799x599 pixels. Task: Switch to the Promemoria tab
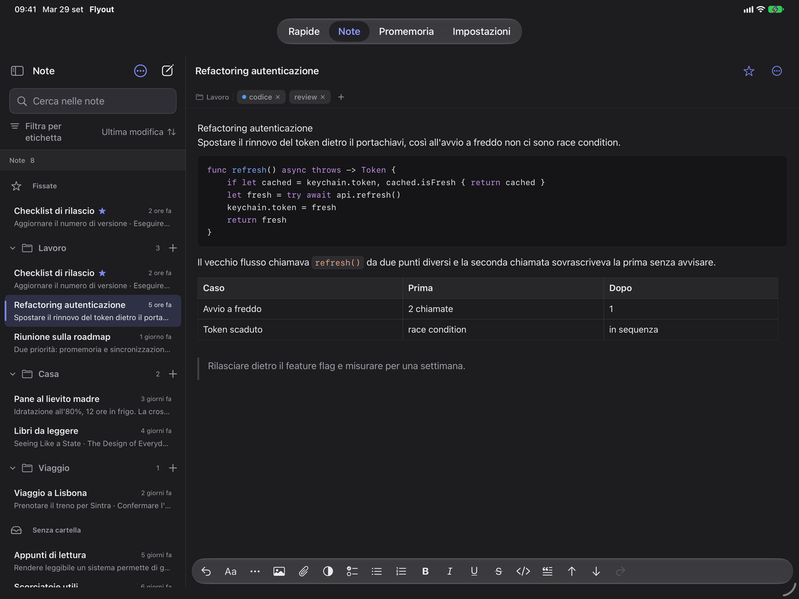(x=406, y=31)
